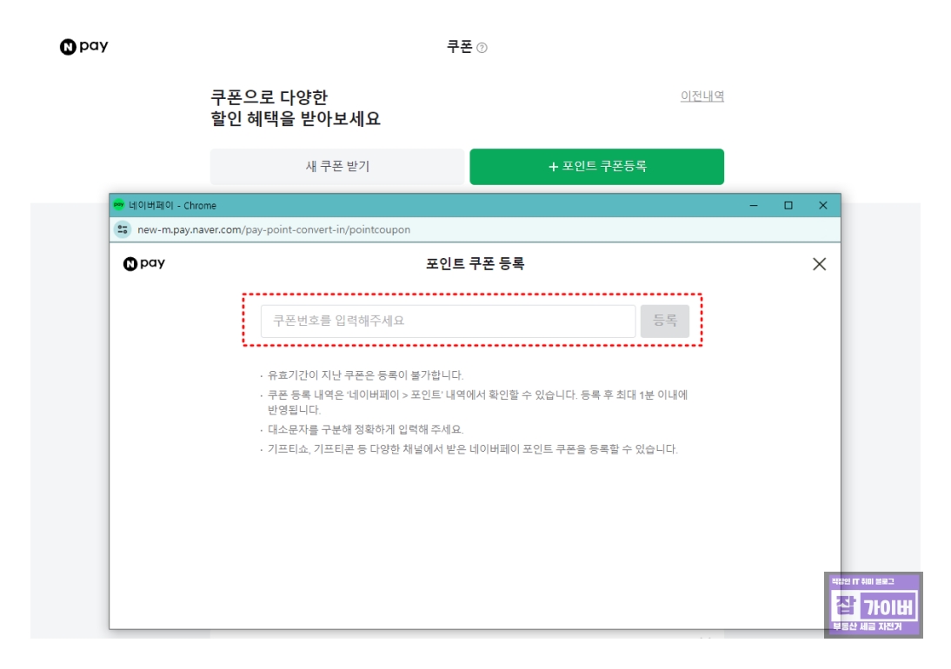The width and height of the screenshot is (951, 669).
Task: Close the 포인트 쿠폰 등록 popup with X
Action: click(x=820, y=265)
